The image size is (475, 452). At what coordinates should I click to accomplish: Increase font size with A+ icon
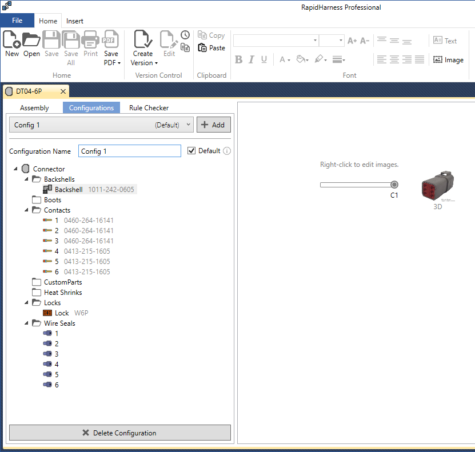pyautogui.click(x=352, y=41)
